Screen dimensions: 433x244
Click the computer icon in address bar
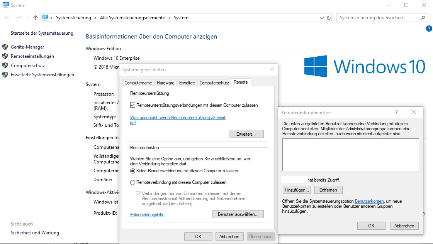(x=45, y=17)
